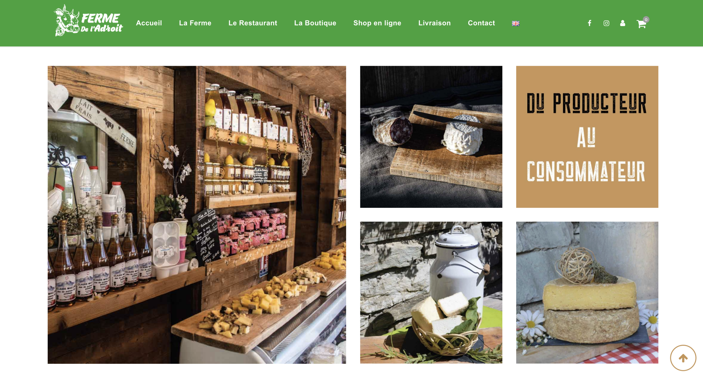Open the shopping cart icon
This screenshot has height=372, width=703.
641,24
